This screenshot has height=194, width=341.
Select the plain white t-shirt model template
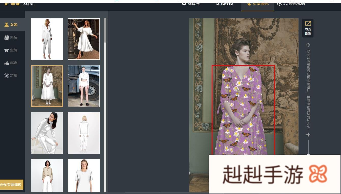(x=84, y=175)
